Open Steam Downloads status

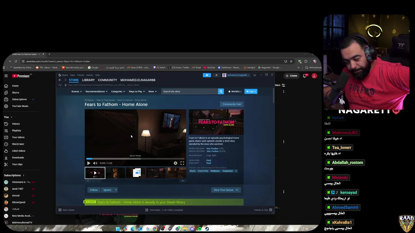click(164, 210)
